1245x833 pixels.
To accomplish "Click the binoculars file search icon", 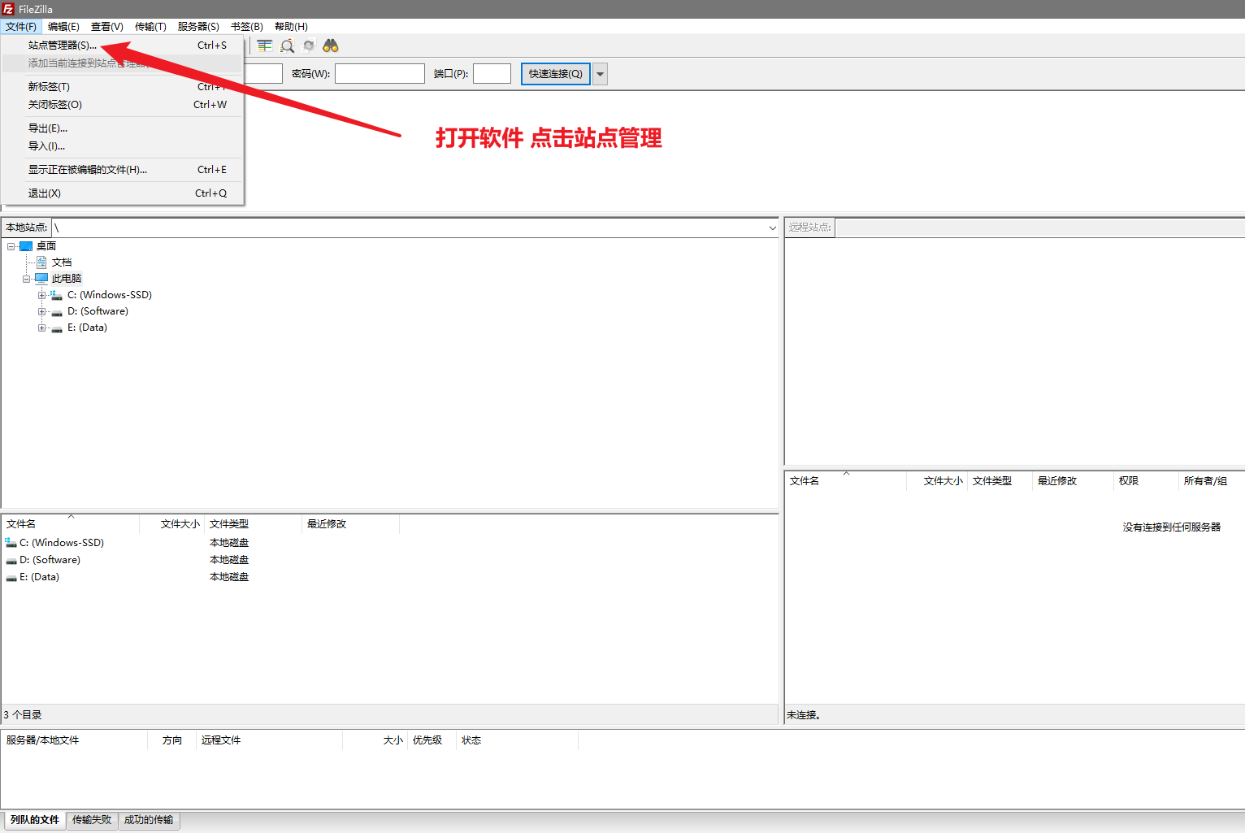I will click(x=331, y=46).
